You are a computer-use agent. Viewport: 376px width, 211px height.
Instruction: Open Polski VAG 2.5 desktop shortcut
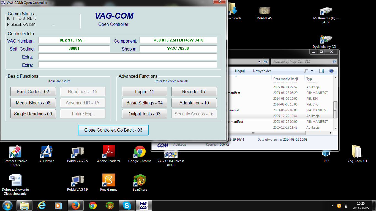click(x=77, y=154)
